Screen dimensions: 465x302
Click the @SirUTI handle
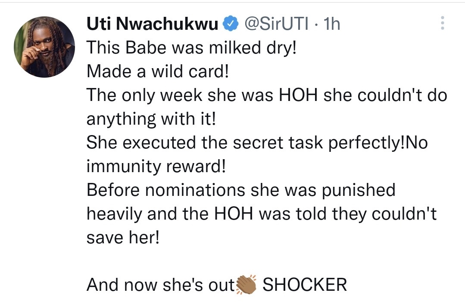276,25
